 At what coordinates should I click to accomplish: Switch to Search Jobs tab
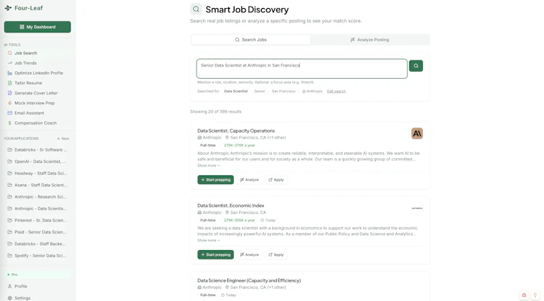point(250,40)
